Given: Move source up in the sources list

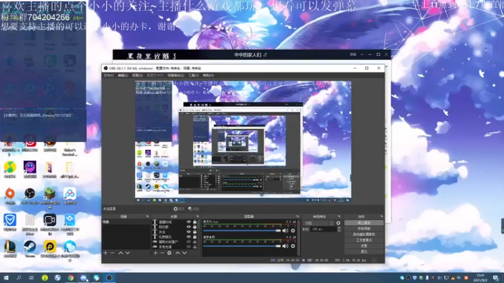Looking at the screenshot, I should (x=178, y=253).
